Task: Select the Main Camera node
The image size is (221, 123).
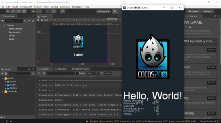Action: pos(15,29)
